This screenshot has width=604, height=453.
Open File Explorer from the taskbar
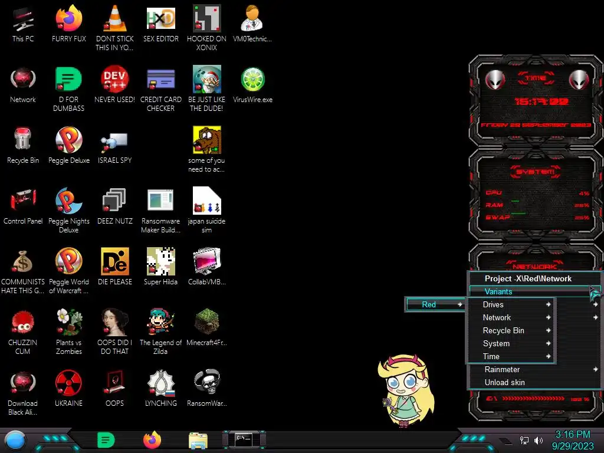[198, 440]
